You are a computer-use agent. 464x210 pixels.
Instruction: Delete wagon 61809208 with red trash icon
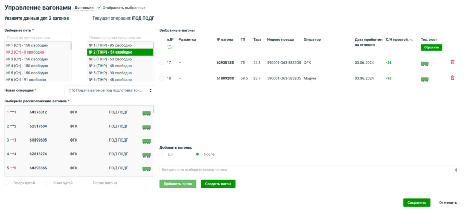coord(452,78)
